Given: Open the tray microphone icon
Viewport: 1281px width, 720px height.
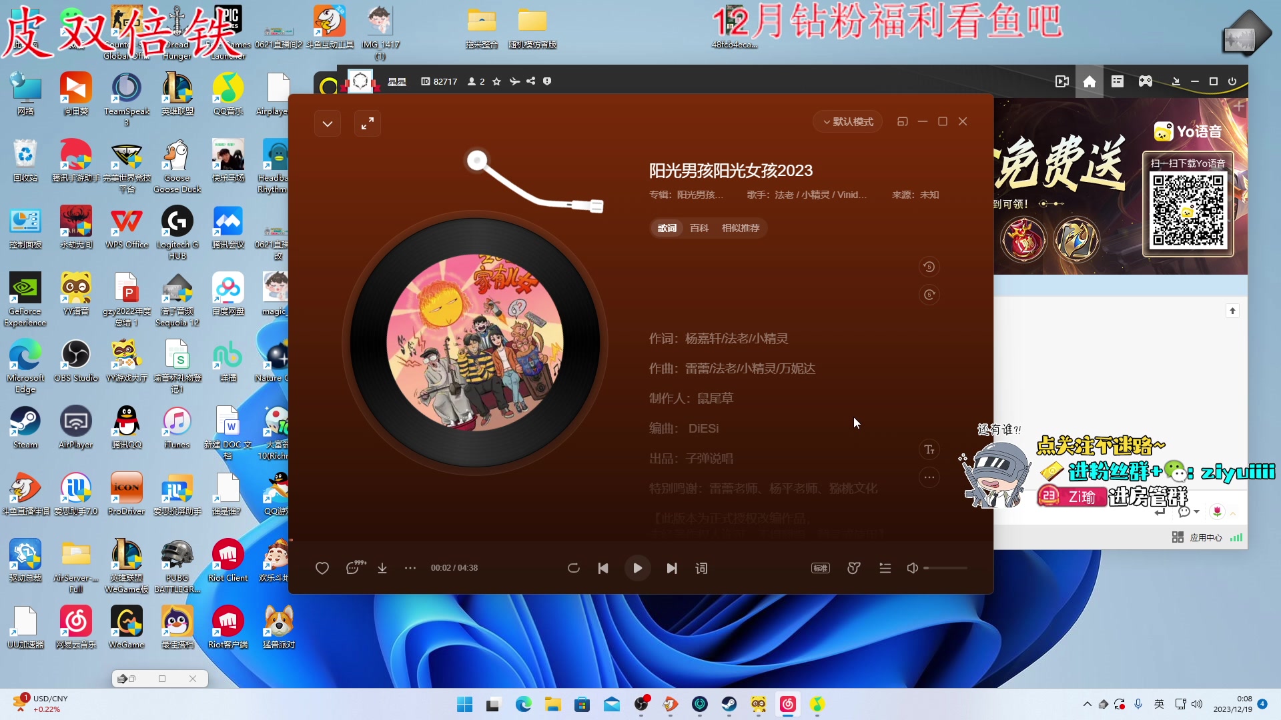Looking at the screenshot, I should (1138, 704).
